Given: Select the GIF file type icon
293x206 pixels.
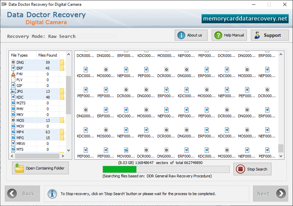Looking at the screenshot, I should (13, 85).
